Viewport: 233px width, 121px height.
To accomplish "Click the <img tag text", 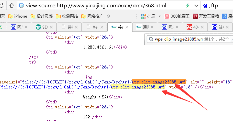I will tap(88, 77).
